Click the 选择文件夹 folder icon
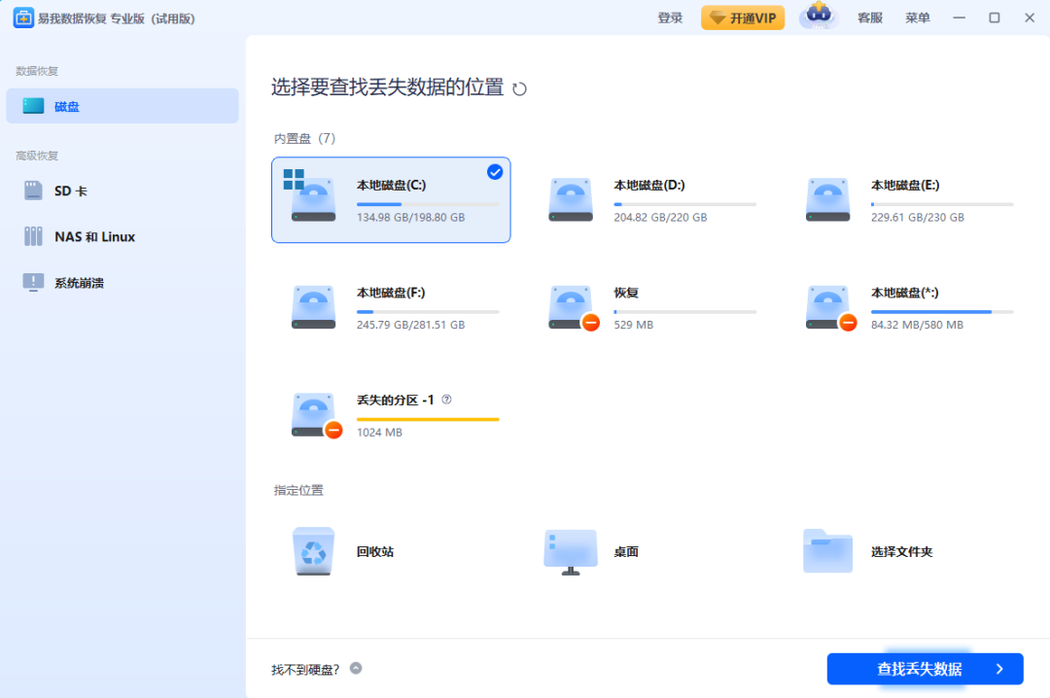Image resolution: width=1050 pixels, height=698 pixels. click(x=827, y=550)
